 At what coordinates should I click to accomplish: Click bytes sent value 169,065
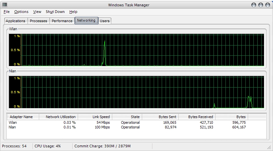[x=170, y=122]
